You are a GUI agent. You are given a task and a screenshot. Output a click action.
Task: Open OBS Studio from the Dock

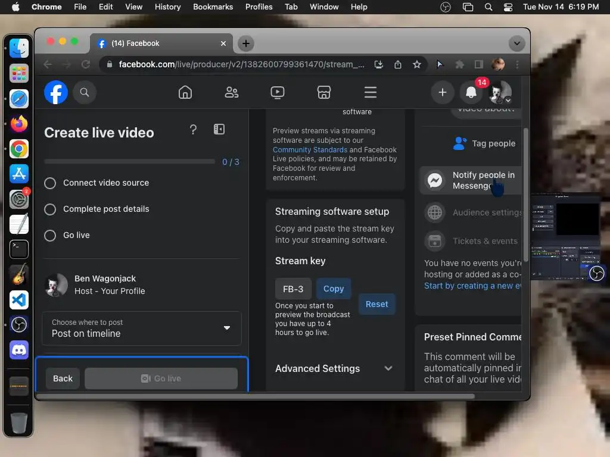click(x=19, y=325)
